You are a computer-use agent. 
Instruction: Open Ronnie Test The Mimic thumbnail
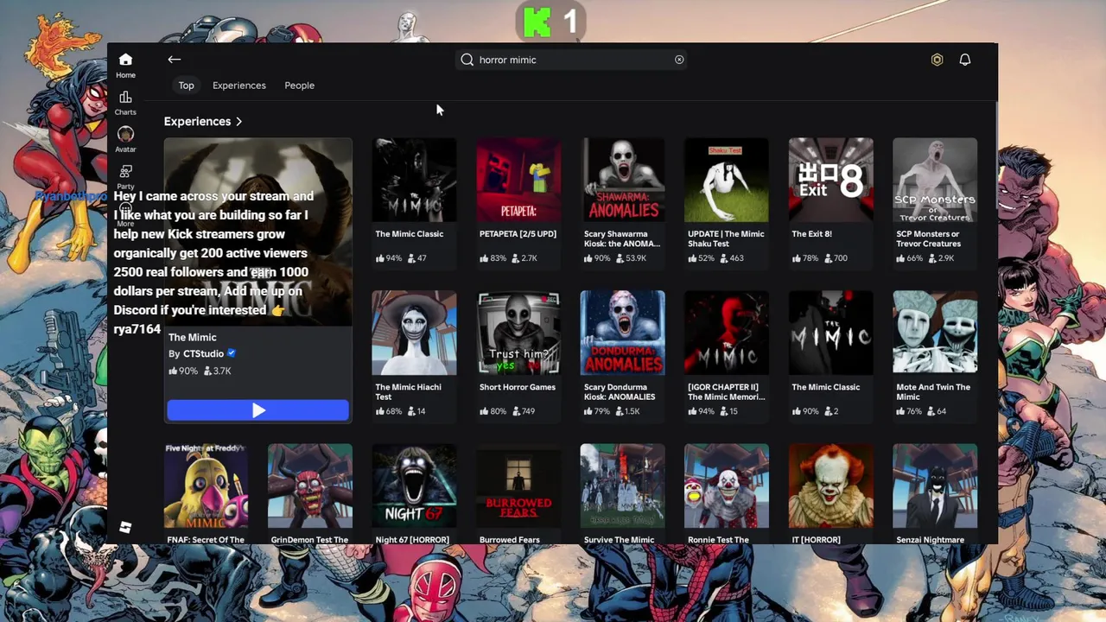click(x=727, y=486)
